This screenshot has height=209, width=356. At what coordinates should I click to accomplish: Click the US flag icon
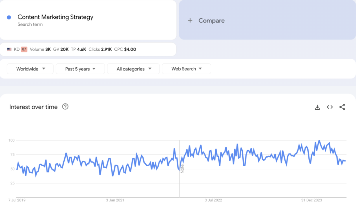(x=9, y=50)
